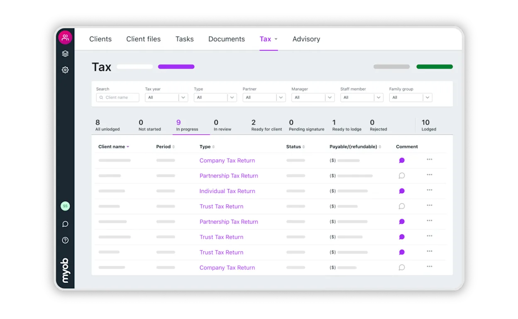Sort by Client name column
The height and width of the screenshot is (319, 518).
point(114,147)
